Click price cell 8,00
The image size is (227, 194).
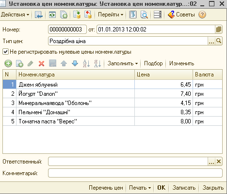[163, 121]
